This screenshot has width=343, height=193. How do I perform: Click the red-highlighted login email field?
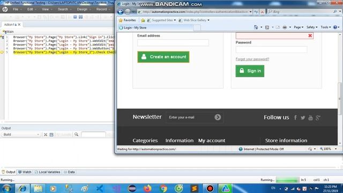(274, 36)
